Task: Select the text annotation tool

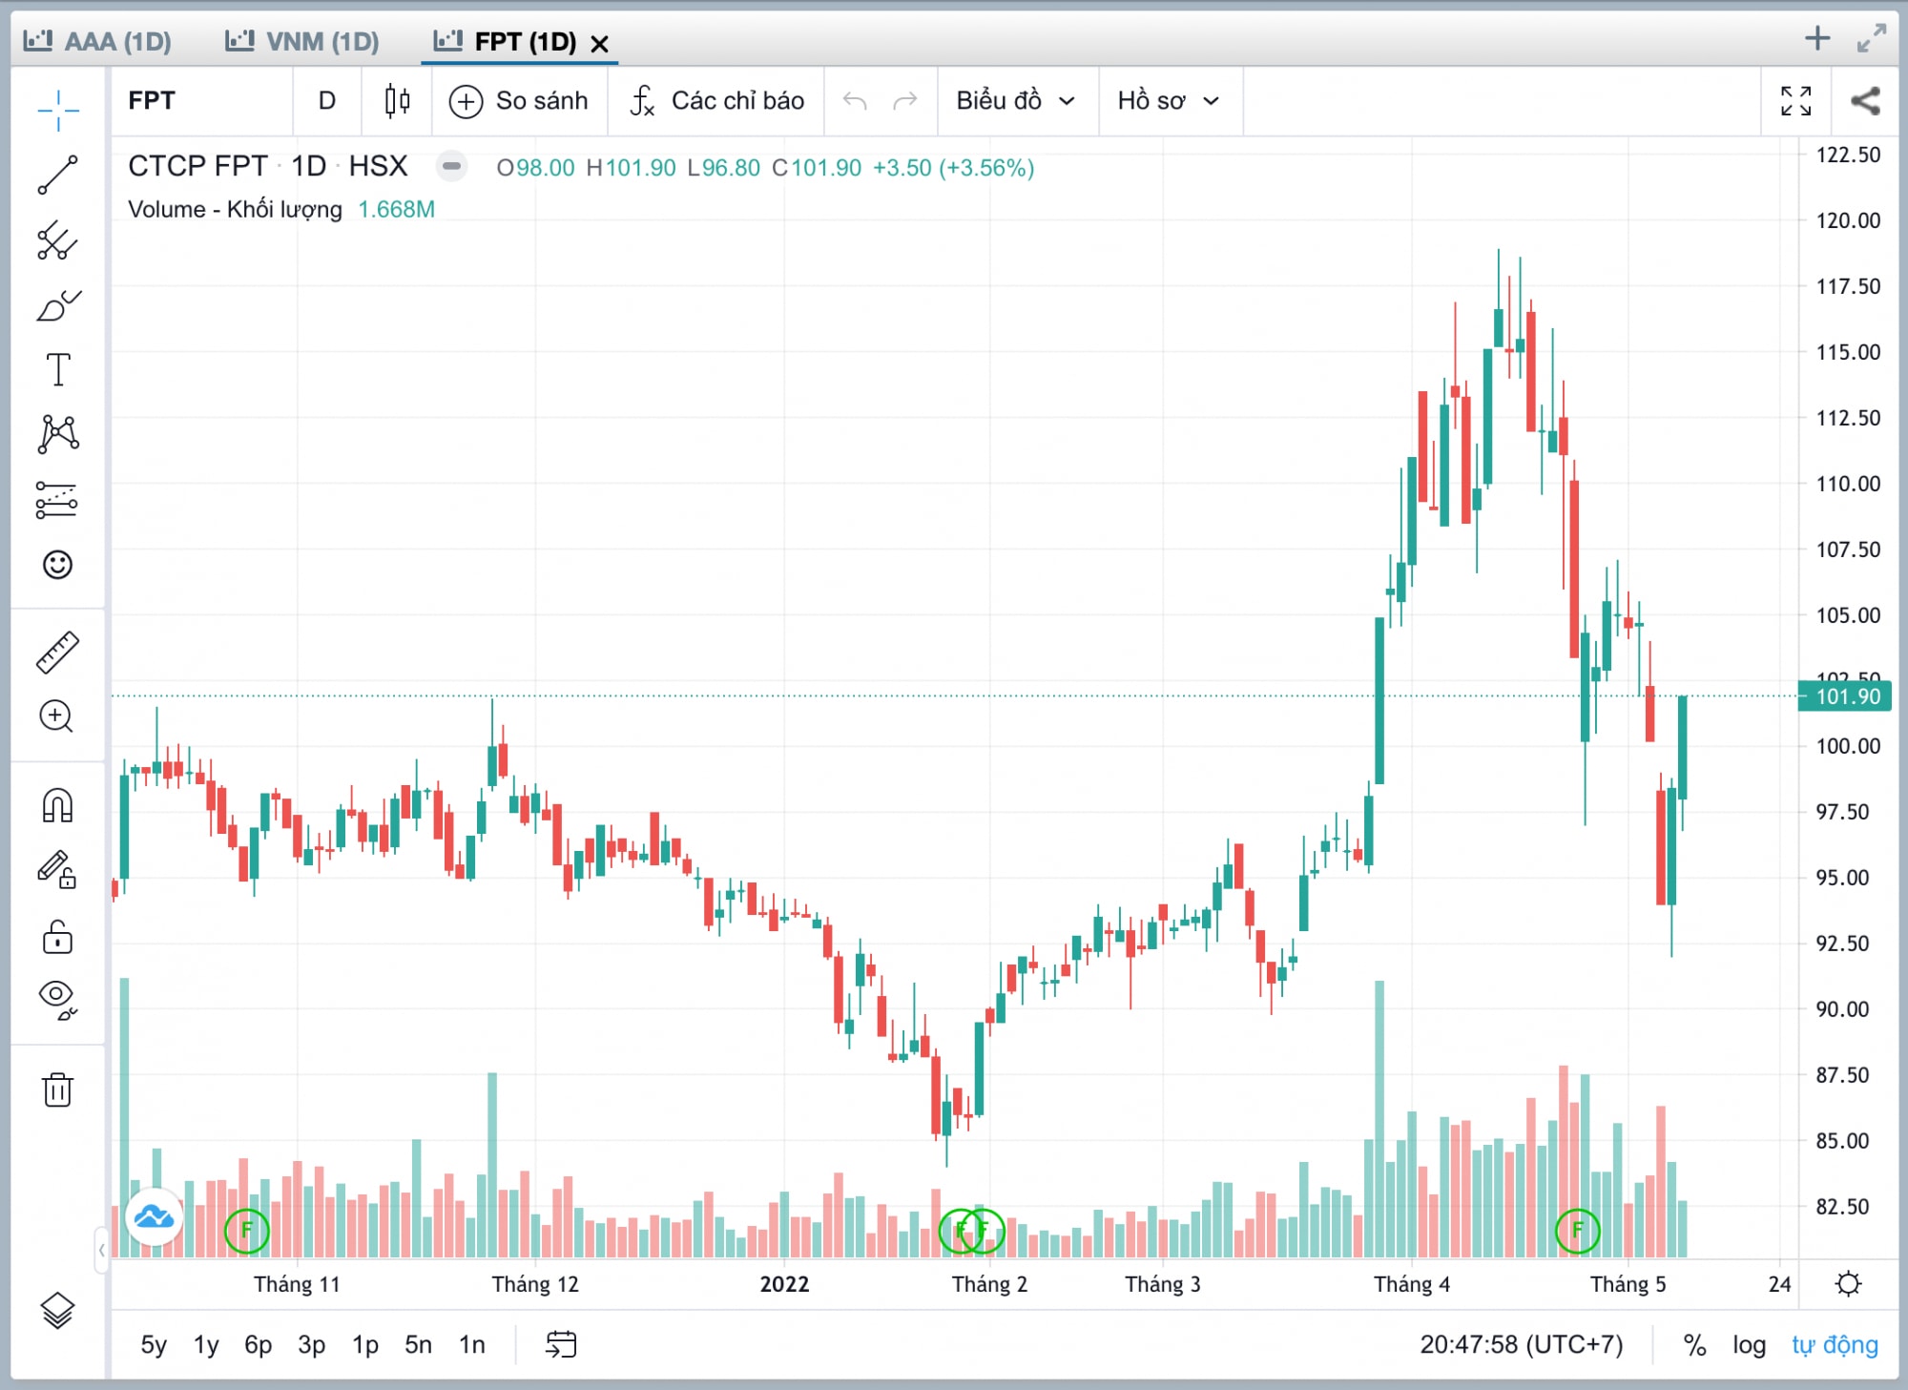Action: pyautogui.click(x=57, y=369)
